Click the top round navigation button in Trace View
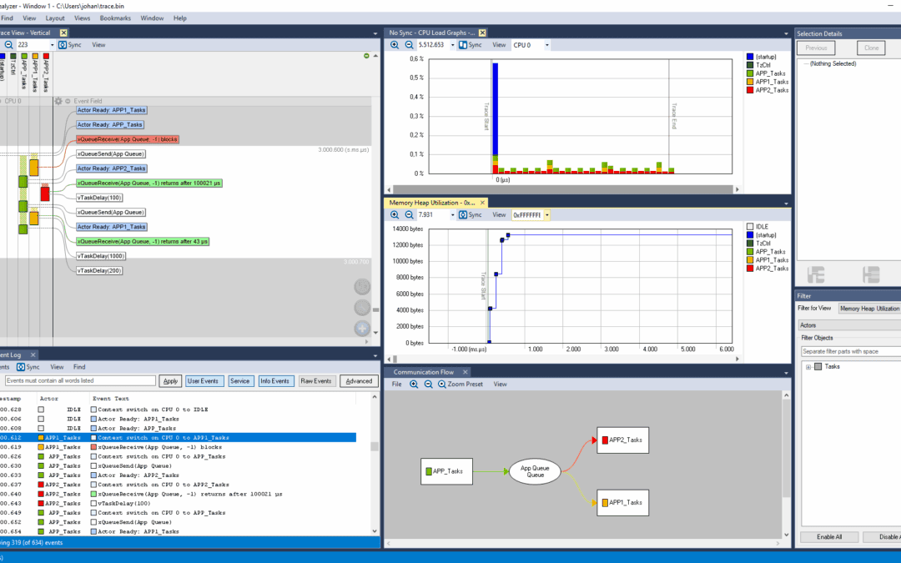This screenshot has width=901, height=563. tap(362, 287)
